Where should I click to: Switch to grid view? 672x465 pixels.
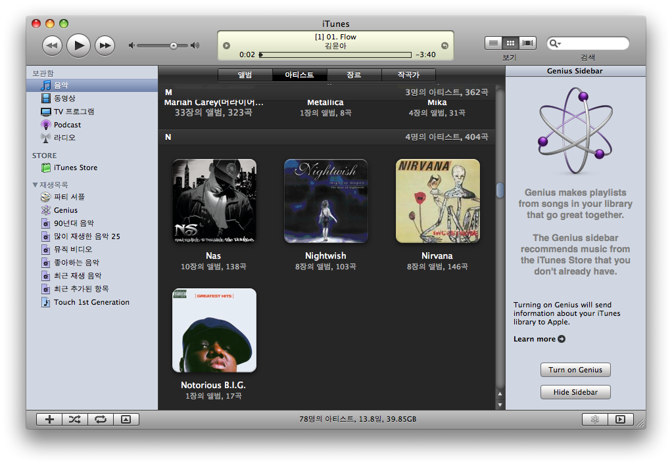coord(510,43)
